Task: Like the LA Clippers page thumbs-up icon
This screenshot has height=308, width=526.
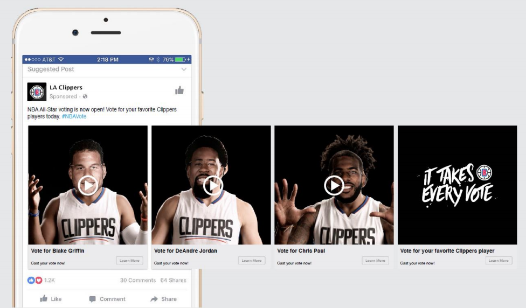Action: (179, 90)
